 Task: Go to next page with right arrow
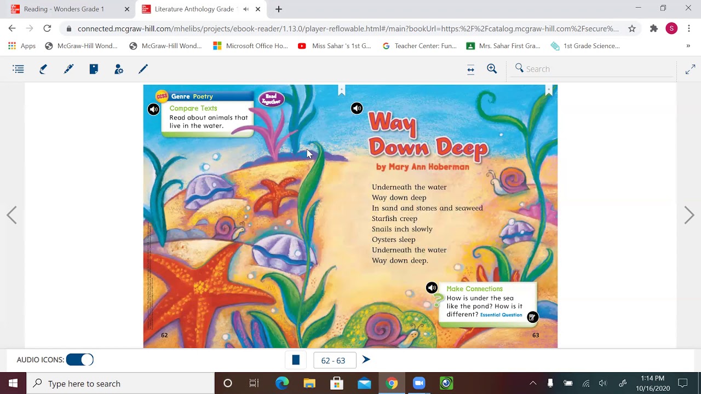point(689,215)
